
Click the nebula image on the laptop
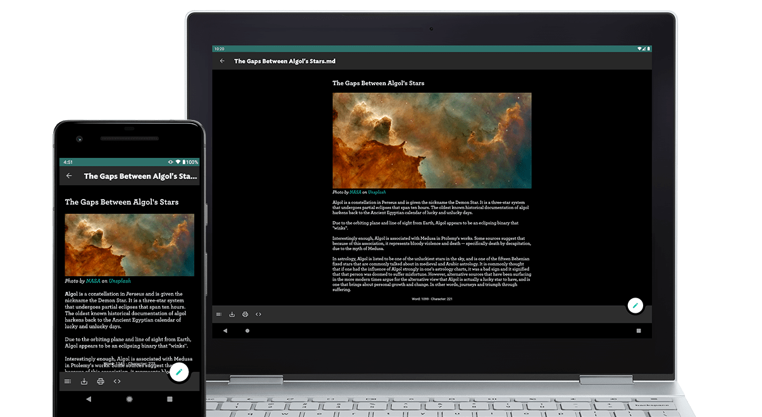point(432,140)
